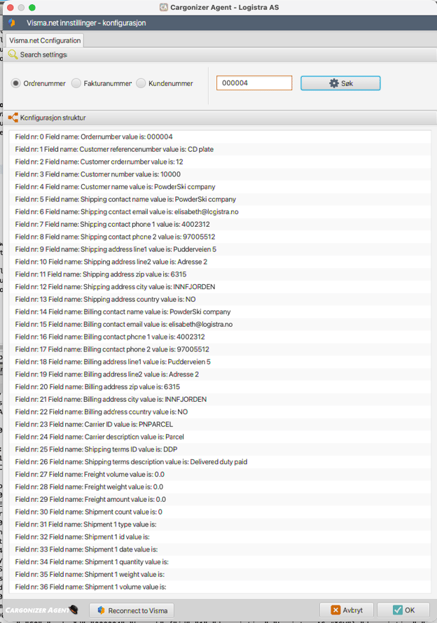Click the Cargonizer Agent title bar app icon
437x623 pixels.
[163, 7]
